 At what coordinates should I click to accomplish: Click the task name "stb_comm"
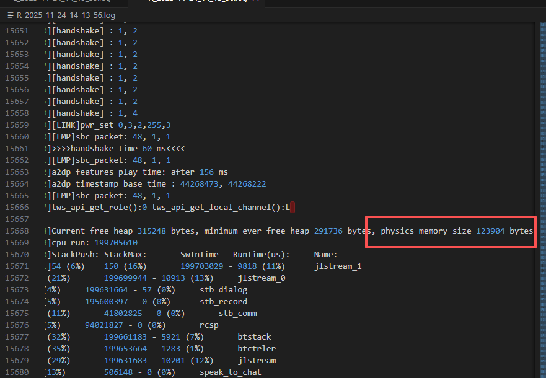[238, 314]
